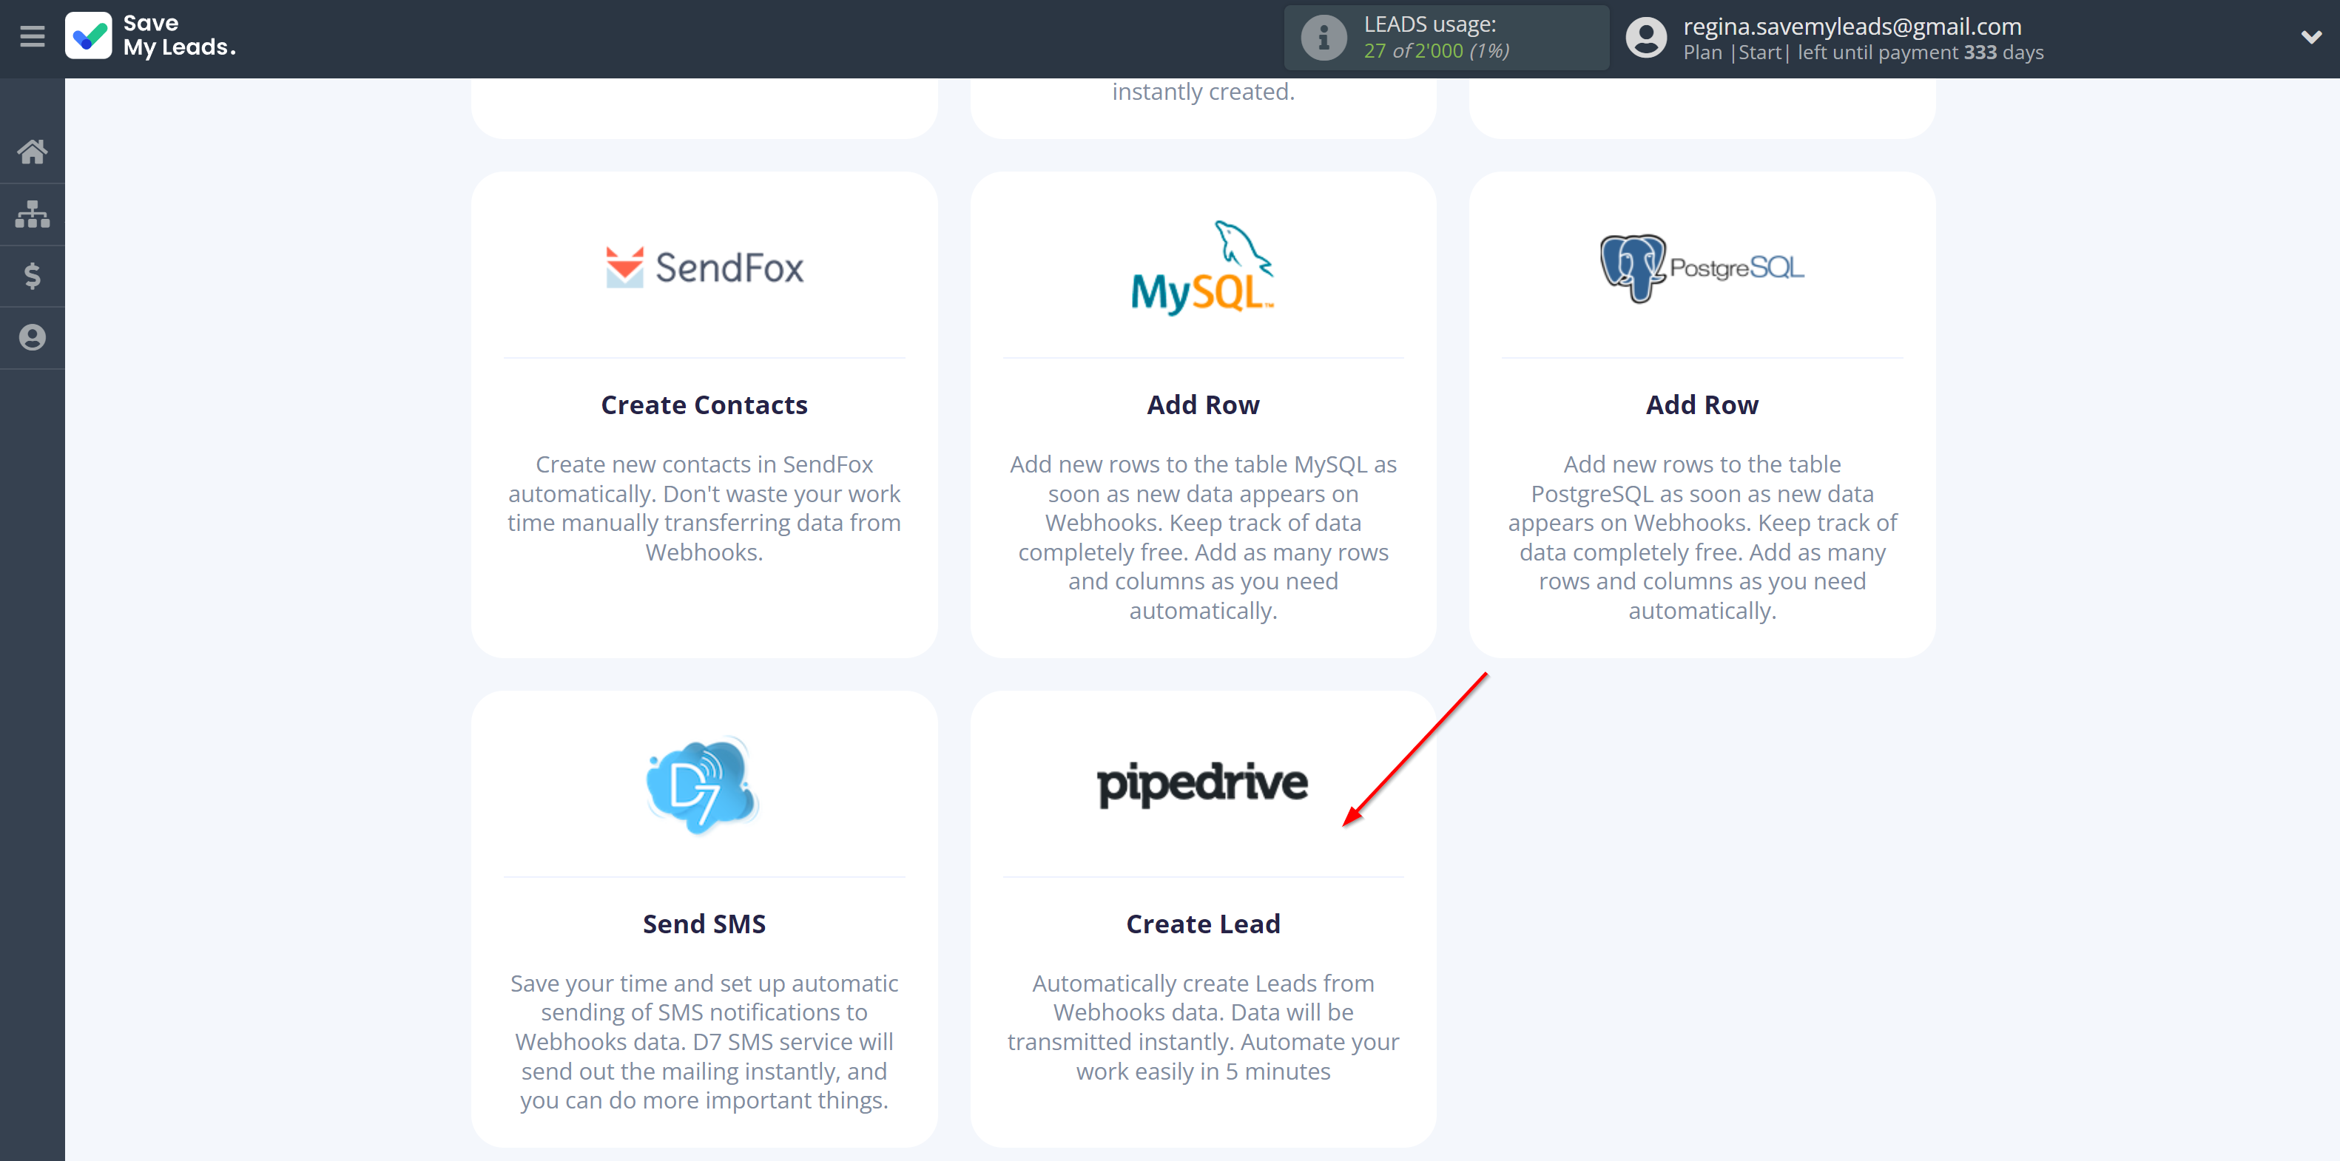Open Connections sitemap icon in sidebar

coord(32,214)
